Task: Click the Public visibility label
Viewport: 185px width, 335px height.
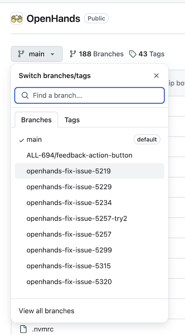Action: point(96,19)
